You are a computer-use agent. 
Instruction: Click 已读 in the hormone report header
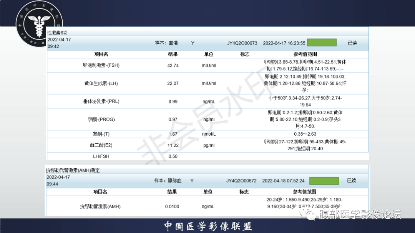[x=352, y=43]
